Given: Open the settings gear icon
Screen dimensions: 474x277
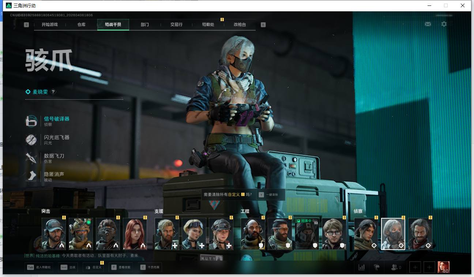Looking at the screenshot, I should (444, 24).
